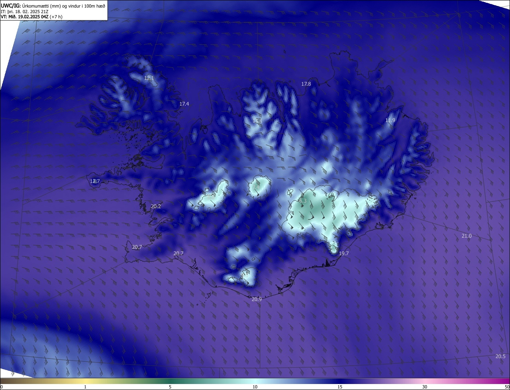Click the 15 mark on the colorbar
Image resolution: width=510 pixels, height=390 pixels.
tap(340, 387)
